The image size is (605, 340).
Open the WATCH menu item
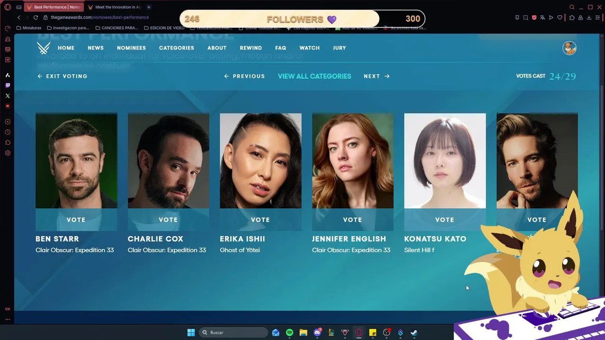coord(310,48)
